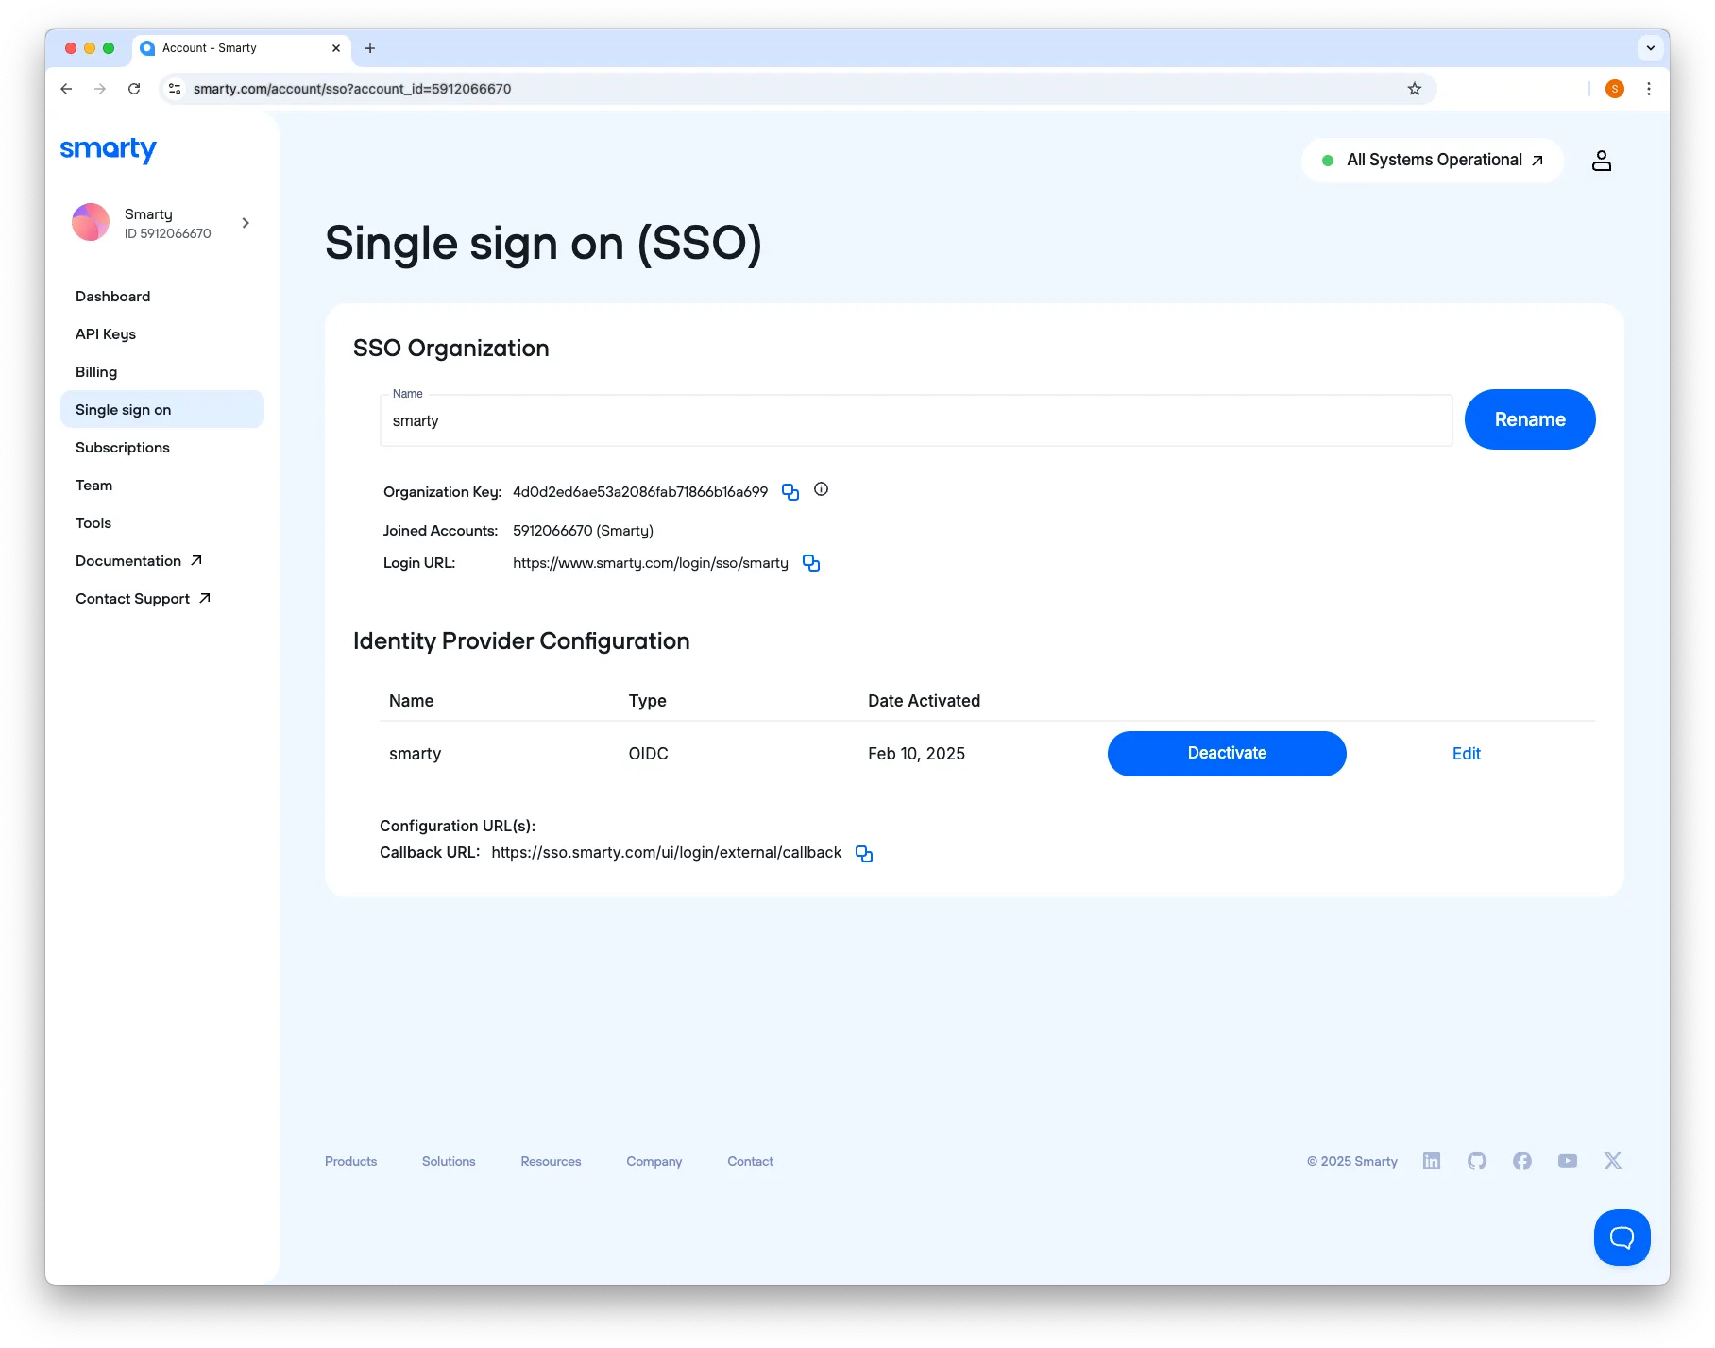Screen dimensions: 1715x1348
Task: Visit Smarty X profile
Action: click(1613, 1161)
